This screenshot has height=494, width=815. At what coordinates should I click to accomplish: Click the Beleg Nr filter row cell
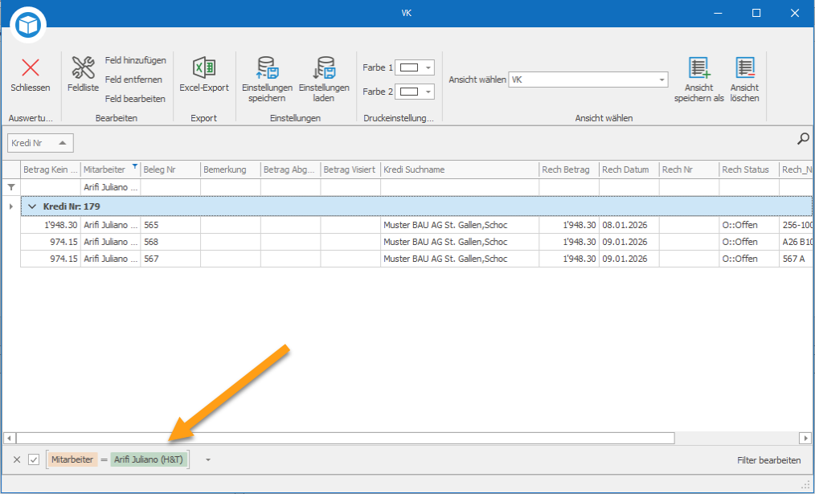170,187
